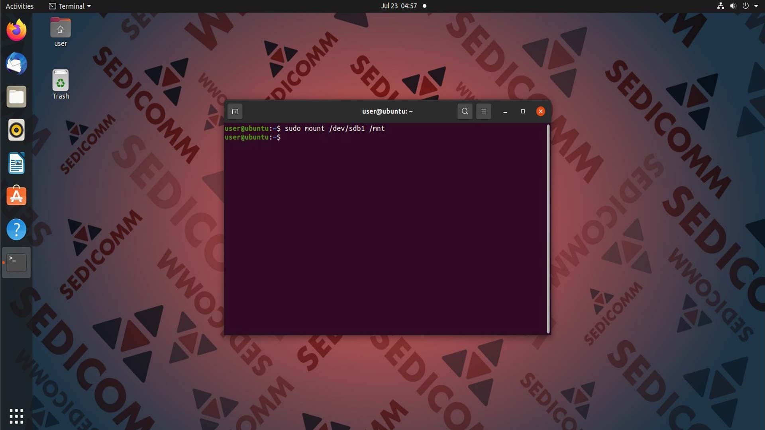Open the Trash desktop icon
This screenshot has height=430, width=765.
61,85
